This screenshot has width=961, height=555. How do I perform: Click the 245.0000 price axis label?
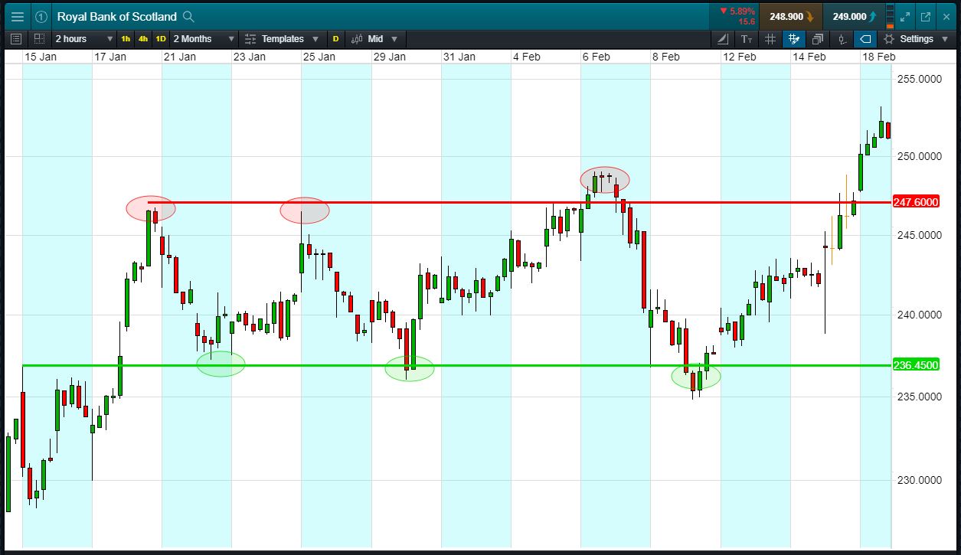click(919, 235)
